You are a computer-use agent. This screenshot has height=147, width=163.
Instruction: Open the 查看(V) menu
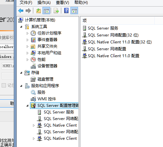pos(62,2)
